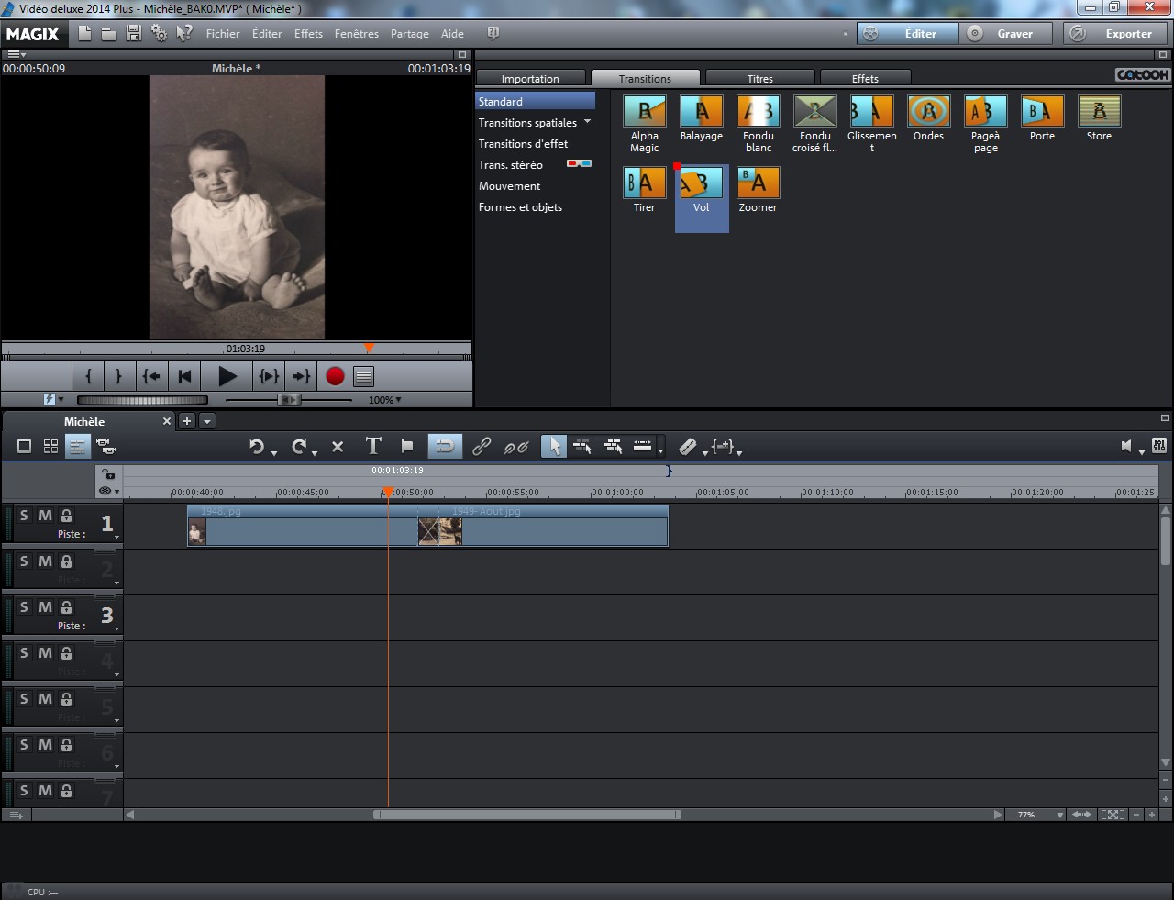
Task: Click the Undo arrow in timeline toolbar
Action: 256,447
